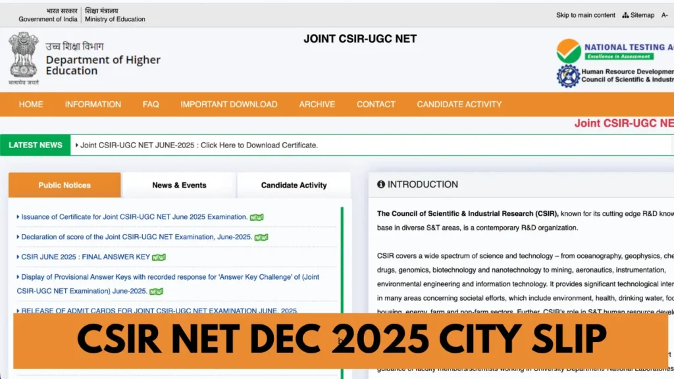Click the national emblem above Department of Higher Education
The image size is (674, 379).
(23, 58)
